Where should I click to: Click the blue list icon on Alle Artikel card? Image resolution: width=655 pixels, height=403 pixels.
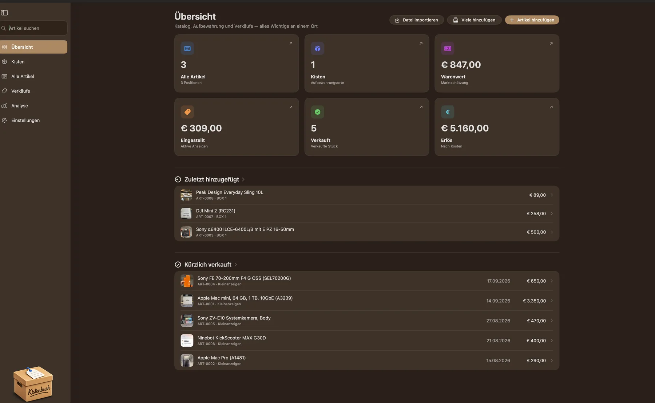click(187, 48)
